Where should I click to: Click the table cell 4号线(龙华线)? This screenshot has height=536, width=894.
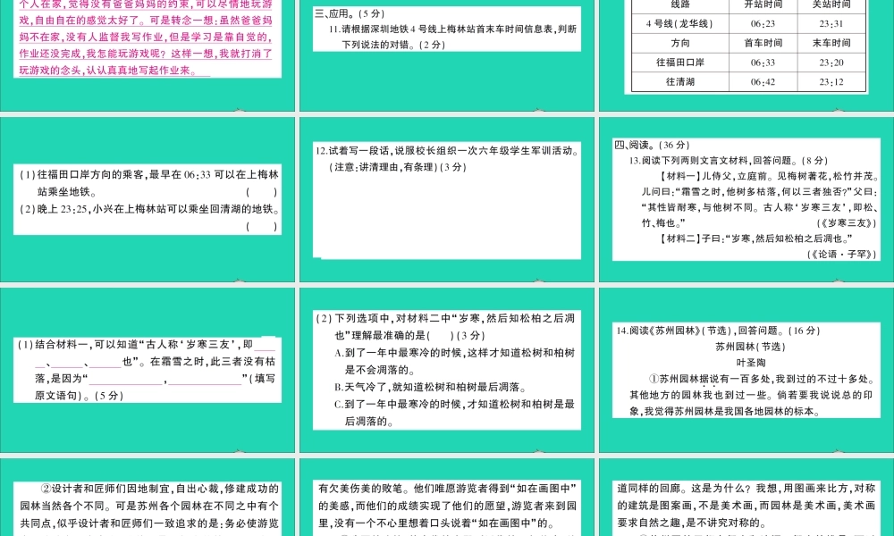coord(679,24)
